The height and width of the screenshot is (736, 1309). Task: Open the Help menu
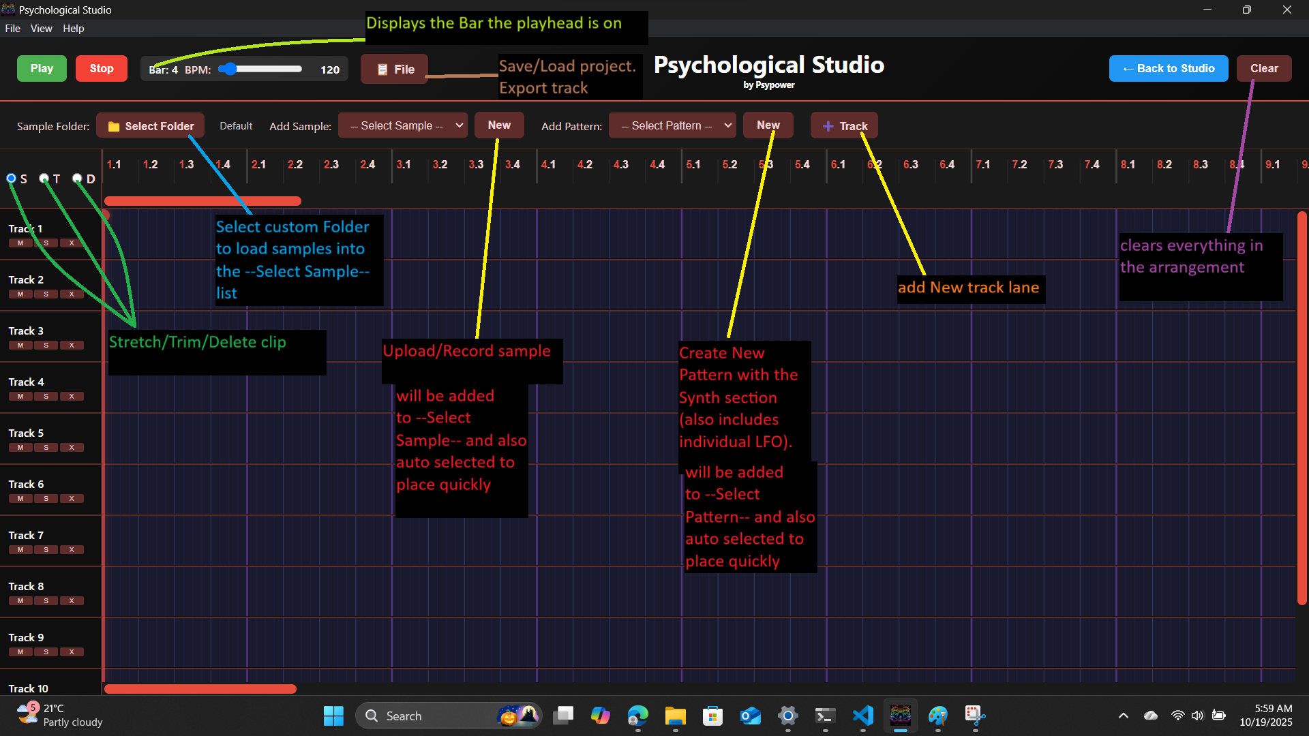pos(73,29)
